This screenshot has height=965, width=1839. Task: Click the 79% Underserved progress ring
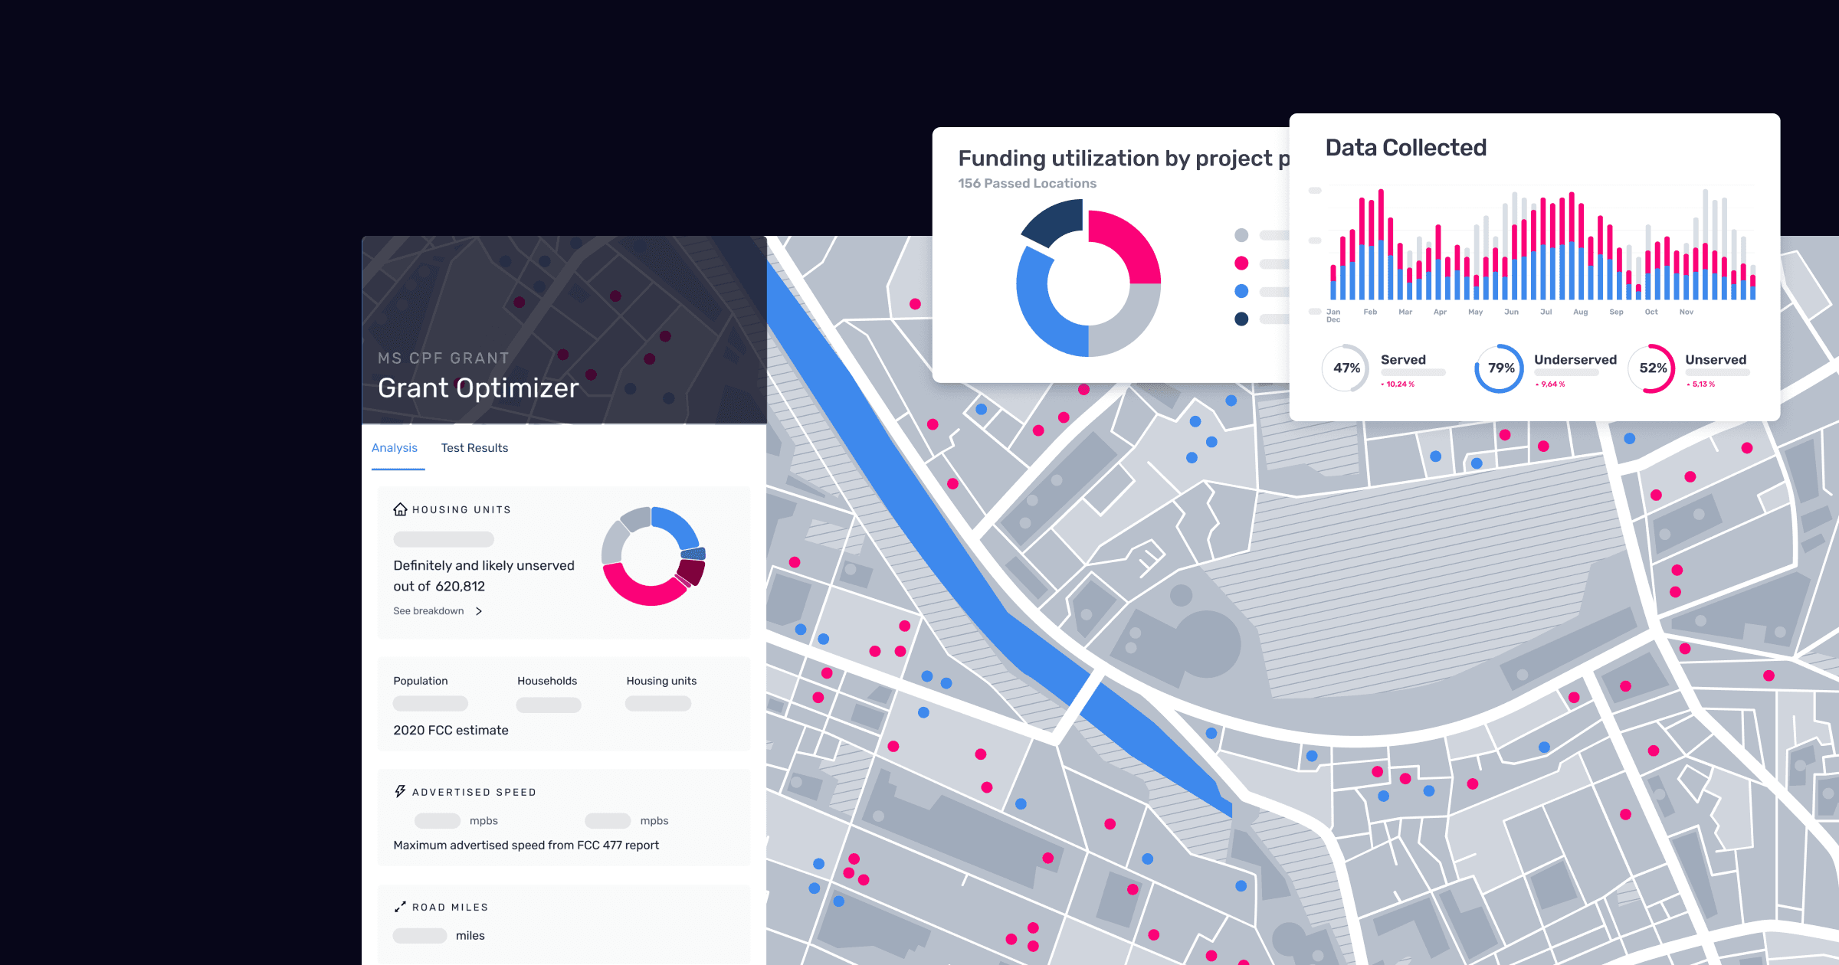click(1500, 368)
